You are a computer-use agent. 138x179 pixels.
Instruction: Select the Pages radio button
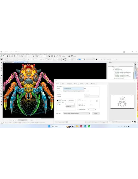point(57,104)
